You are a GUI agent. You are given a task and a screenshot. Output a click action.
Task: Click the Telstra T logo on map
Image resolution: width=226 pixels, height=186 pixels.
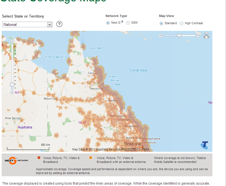point(204,145)
